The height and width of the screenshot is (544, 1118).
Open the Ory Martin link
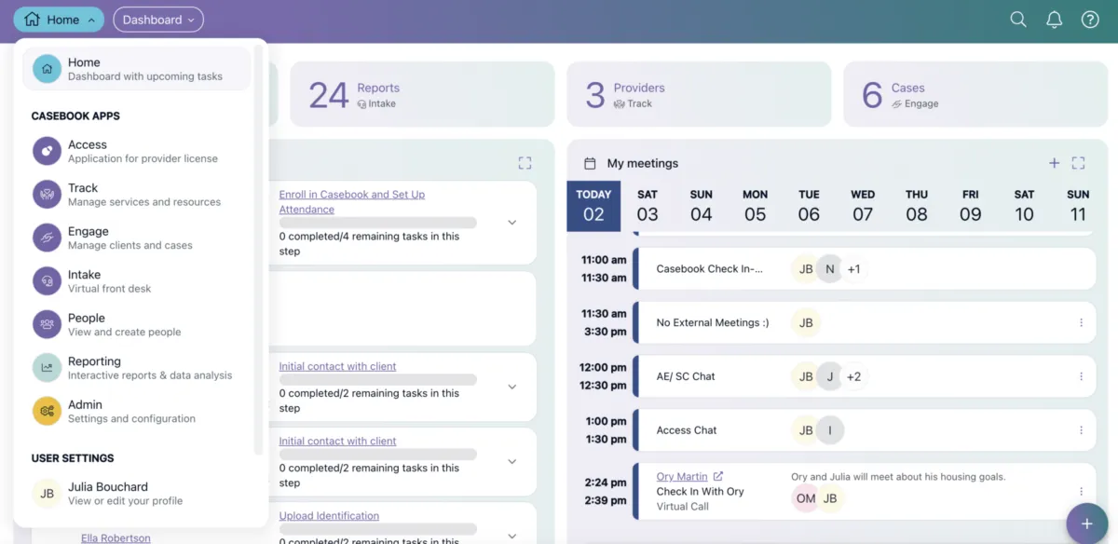(682, 476)
